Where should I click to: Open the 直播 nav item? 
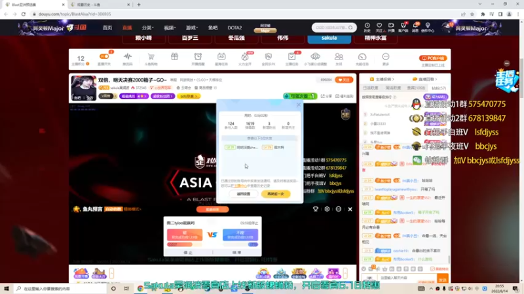[x=127, y=27]
